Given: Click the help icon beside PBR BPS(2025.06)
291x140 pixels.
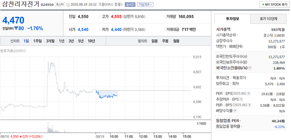Looking at the screenshot, I should pyautogui.click(x=250, y=105).
